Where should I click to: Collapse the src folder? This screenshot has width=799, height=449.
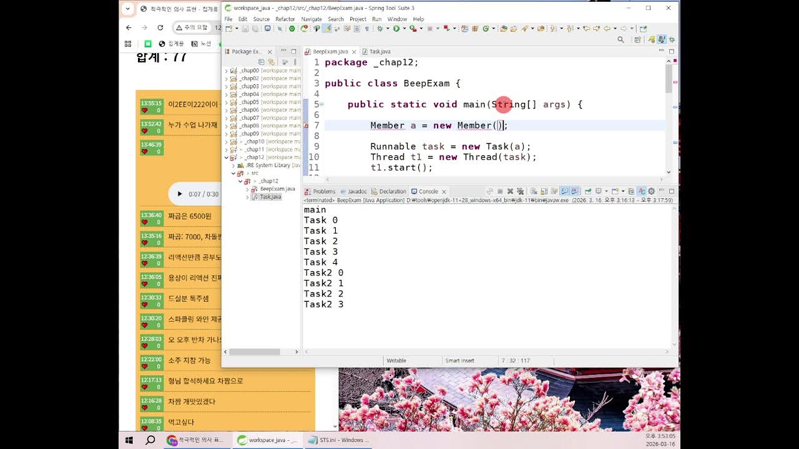(233, 173)
